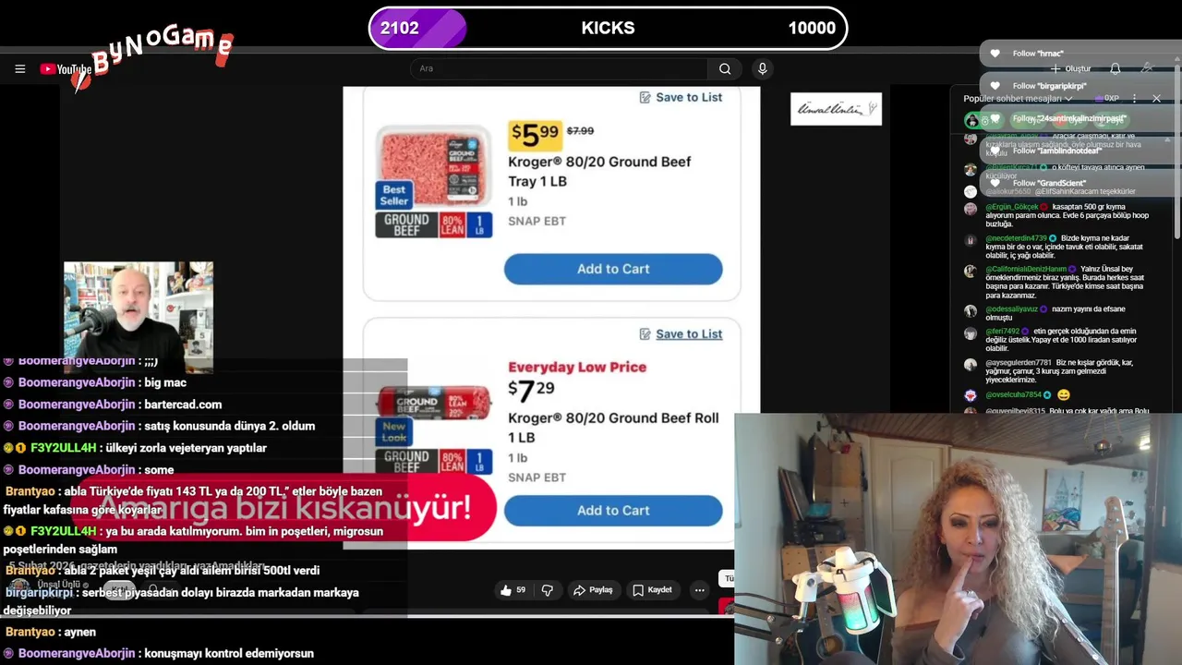This screenshot has width=1182, height=665.
Task: Activate voice search microphone
Action: (x=762, y=68)
